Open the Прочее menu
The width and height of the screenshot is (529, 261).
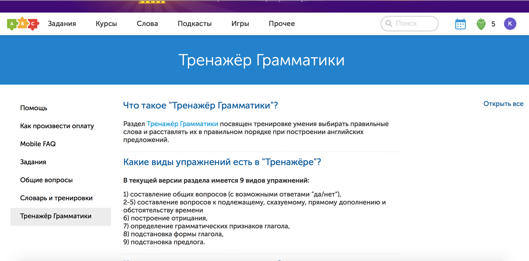click(282, 23)
